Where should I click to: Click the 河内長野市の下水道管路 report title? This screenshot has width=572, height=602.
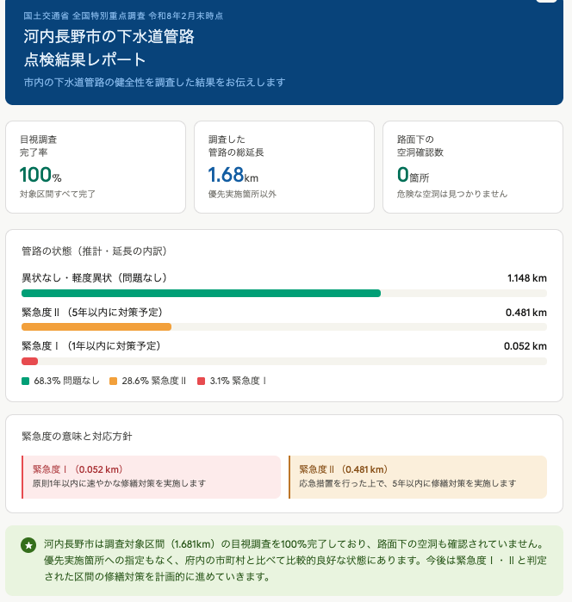(109, 37)
